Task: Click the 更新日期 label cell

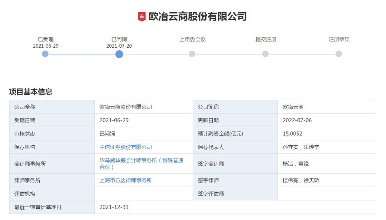Action: click(x=235, y=120)
